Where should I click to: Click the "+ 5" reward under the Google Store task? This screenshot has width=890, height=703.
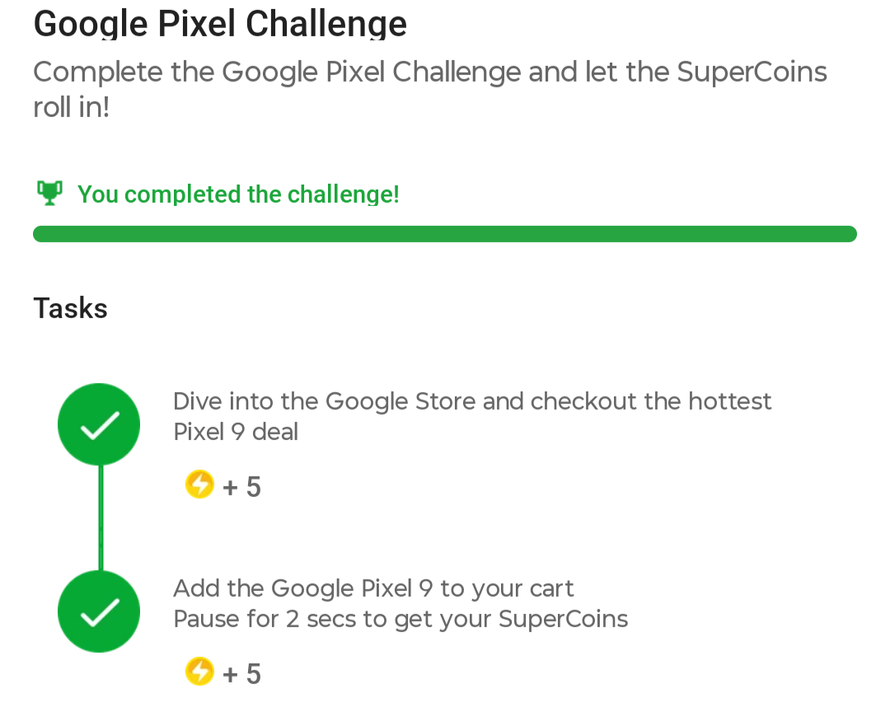[241, 487]
